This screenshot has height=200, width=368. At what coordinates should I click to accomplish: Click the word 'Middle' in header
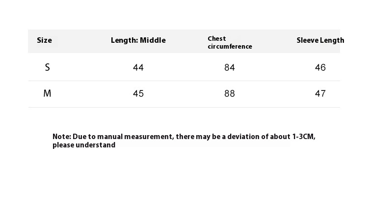pyautogui.click(x=153, y=40)
